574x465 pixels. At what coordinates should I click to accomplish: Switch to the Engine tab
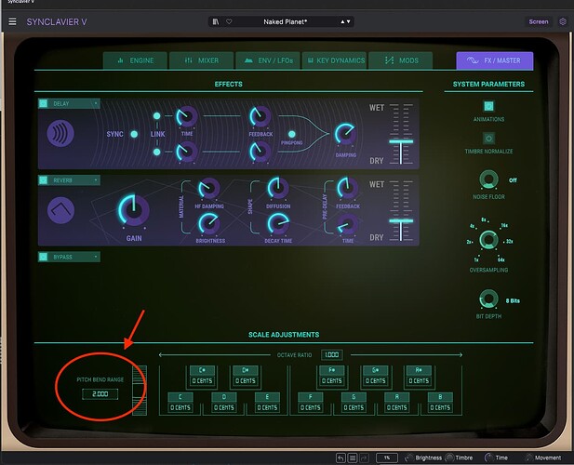click(135, 60)
